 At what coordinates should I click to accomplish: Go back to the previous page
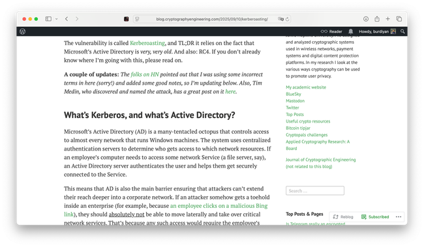[x=67, y=19]
